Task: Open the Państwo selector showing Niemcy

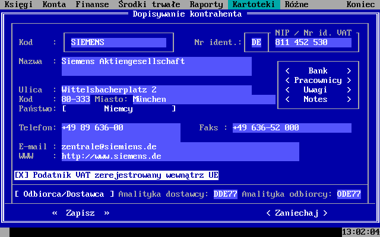Action: click(119, 109)
